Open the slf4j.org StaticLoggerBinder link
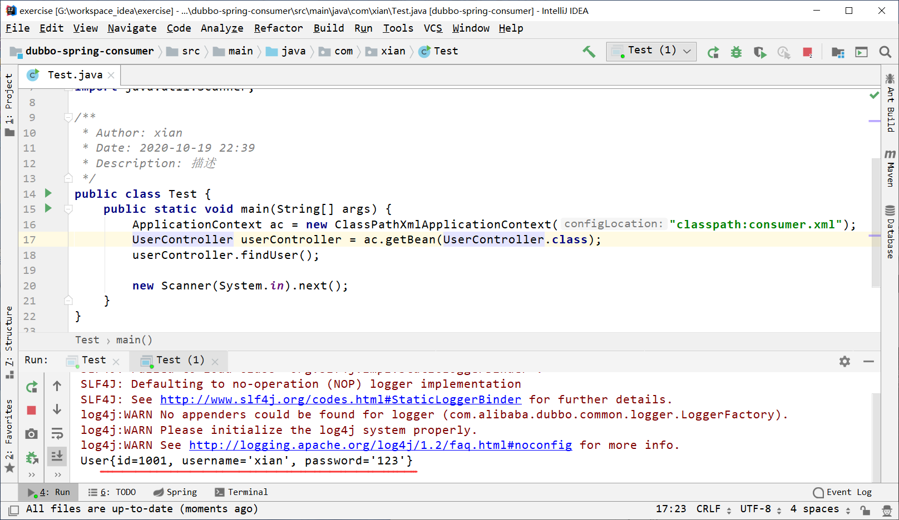 coord(340,399)
